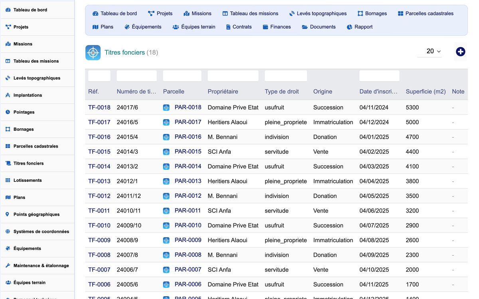Switch to Parcelles cadastrales top tab
Screen dimensions: 479x299
click(426, 14)
